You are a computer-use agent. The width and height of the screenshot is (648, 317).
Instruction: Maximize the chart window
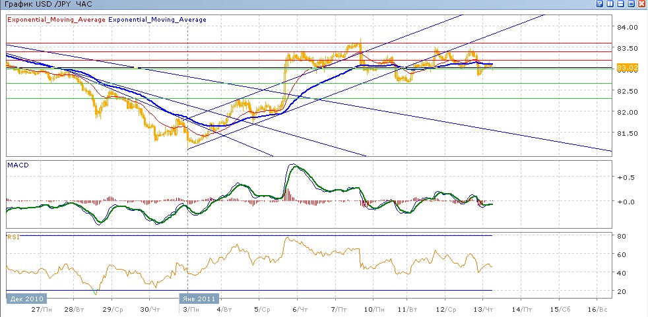pyautogui.click(x=632, y=4)
